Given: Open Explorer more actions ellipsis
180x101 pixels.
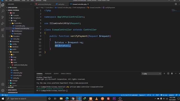Looking at the screenshot, I should (x=31, y=4).
